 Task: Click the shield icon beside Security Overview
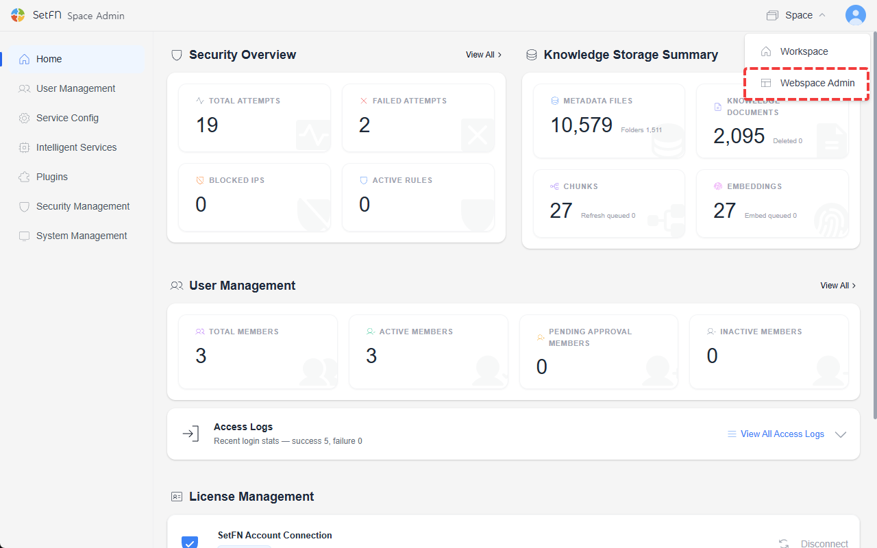click(177, 55)
